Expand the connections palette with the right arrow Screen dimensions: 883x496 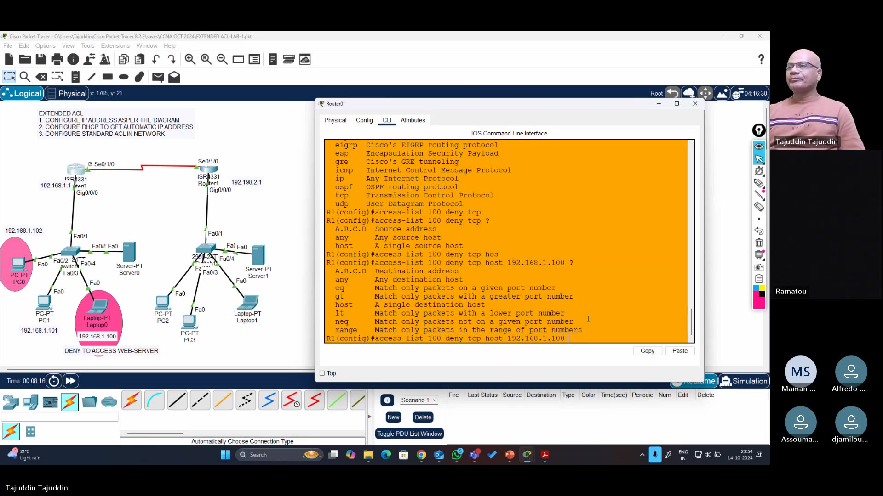[369, 417]
